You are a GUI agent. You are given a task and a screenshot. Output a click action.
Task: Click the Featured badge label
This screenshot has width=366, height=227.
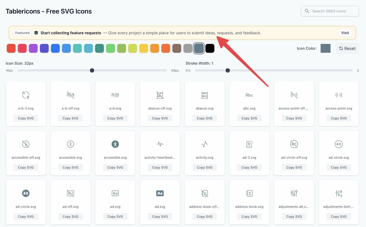(x=22, y=33)
